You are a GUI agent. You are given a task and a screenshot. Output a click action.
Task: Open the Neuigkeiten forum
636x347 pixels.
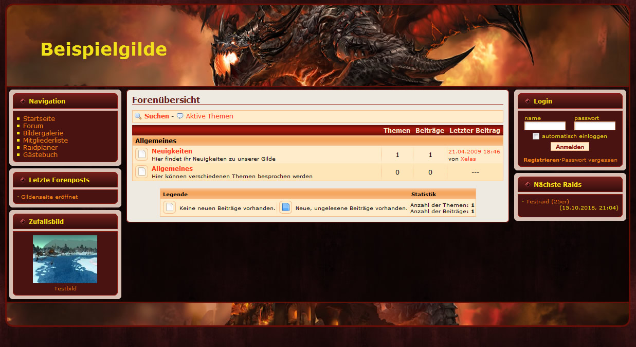[172, 151]
